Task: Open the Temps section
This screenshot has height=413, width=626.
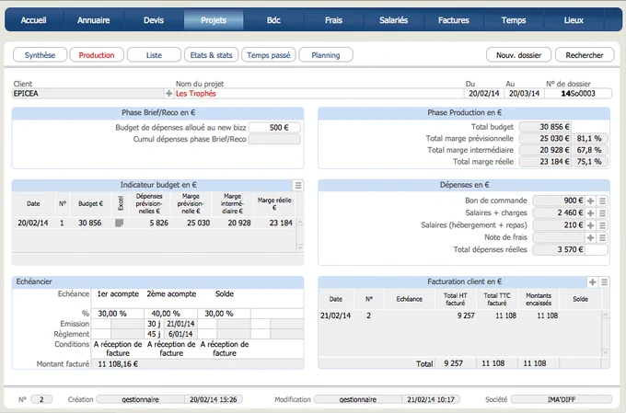Action: (514, 20)
